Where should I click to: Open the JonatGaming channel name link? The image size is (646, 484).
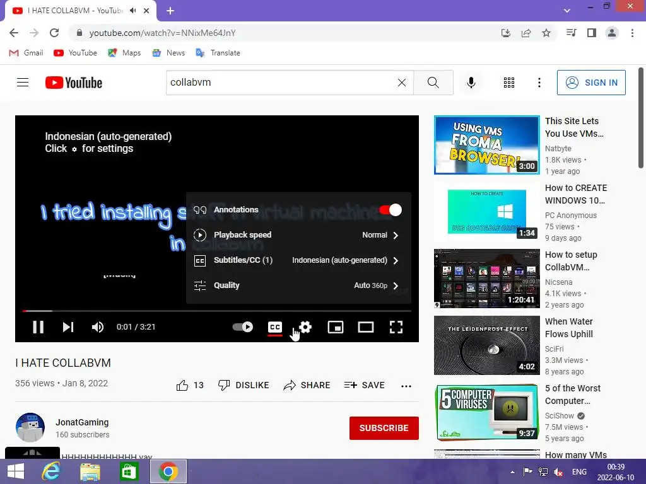(x=82, y=422)
